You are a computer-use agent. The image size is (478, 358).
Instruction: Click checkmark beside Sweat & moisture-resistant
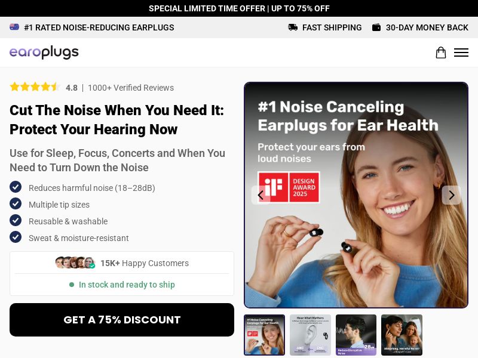16,237
